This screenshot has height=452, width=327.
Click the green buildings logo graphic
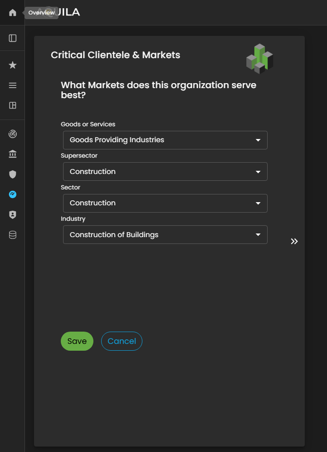(x=259, y=59)
